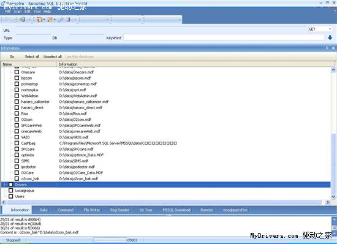Image resolution: width=337 pixels, height=244 pixels.
Task: Open the GET request method dropdown
Action: (320, 29)
